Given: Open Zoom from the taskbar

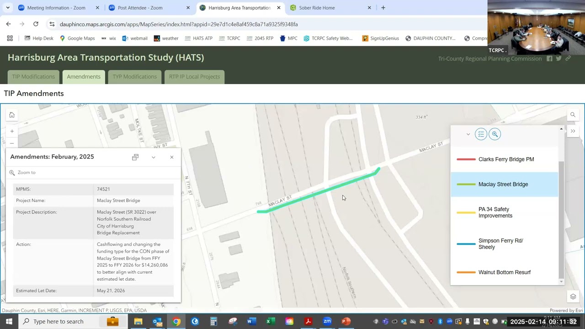Looking at the screenshot, I should tap(327, 321).
